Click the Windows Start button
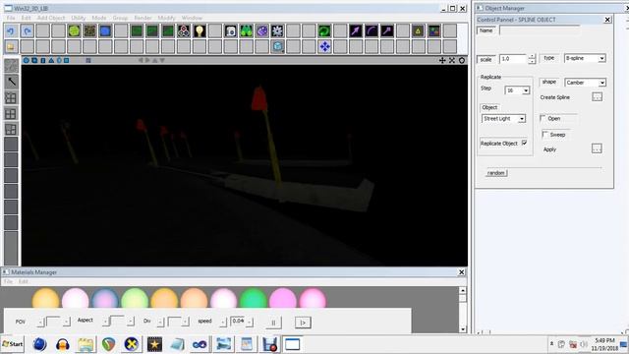 pos(13,344)
